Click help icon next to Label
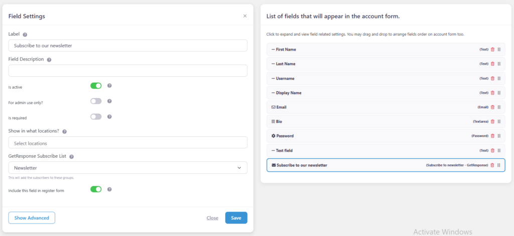This screenshot has width=514, height=236. pos(25,35)
